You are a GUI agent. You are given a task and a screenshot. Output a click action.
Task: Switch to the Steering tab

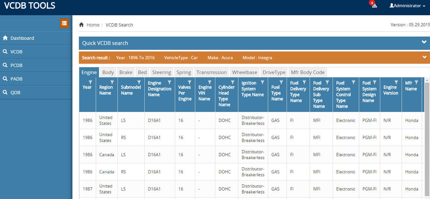161,72
